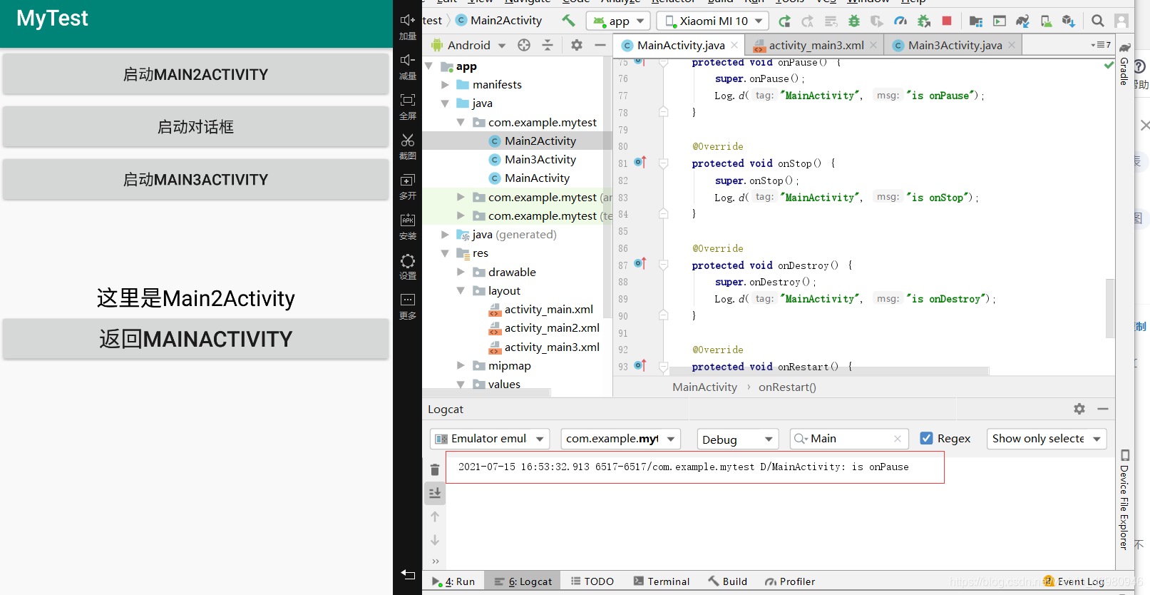Open Logcat panel gear settings
Image resolution: width=1150 pixels, height=595 pixels.
[x=1079, y=409]
